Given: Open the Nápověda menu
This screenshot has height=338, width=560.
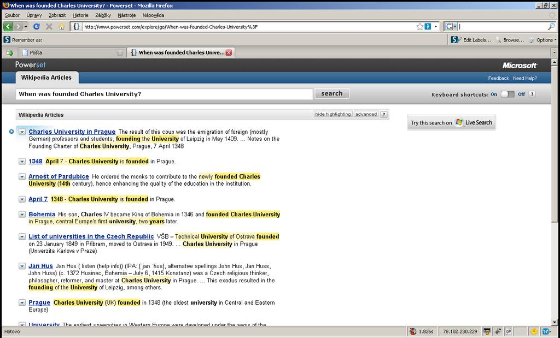Looking at the screenshot, I should [153, 15].
